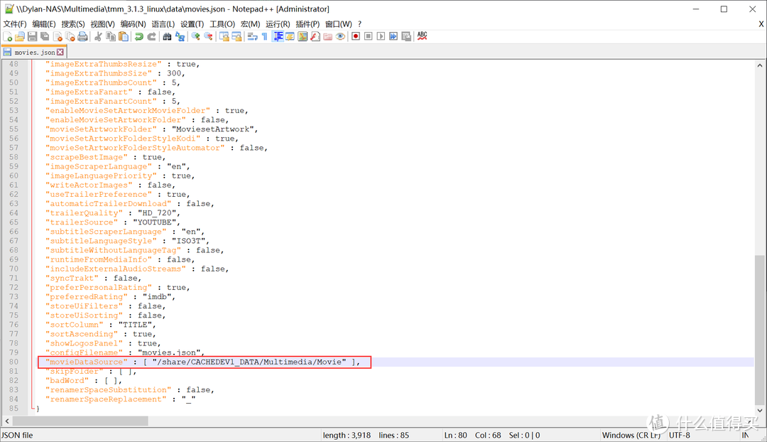Run macro multiple times icon
This screenshot has width=767, height=442.
(393, 37)
